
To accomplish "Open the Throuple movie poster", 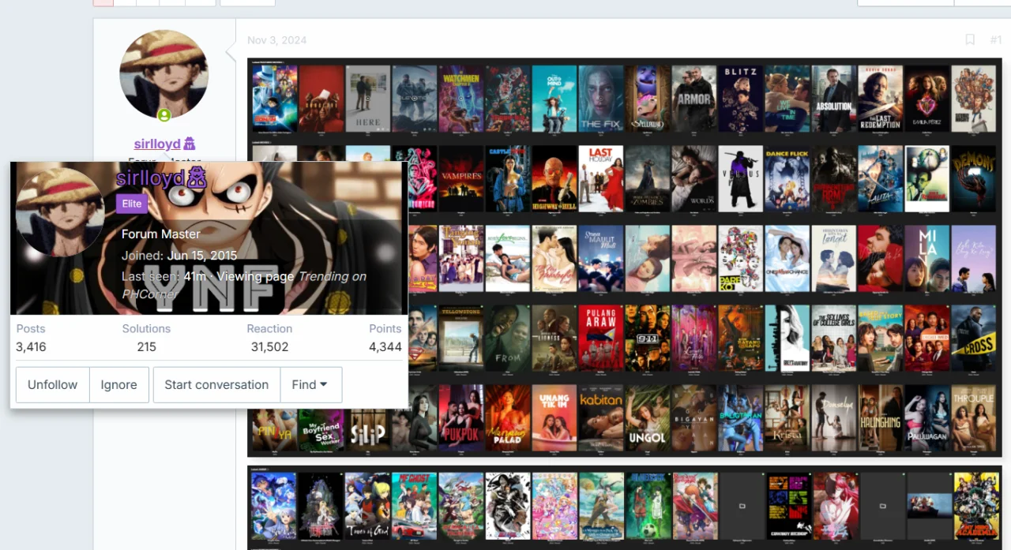I will 974,418.
